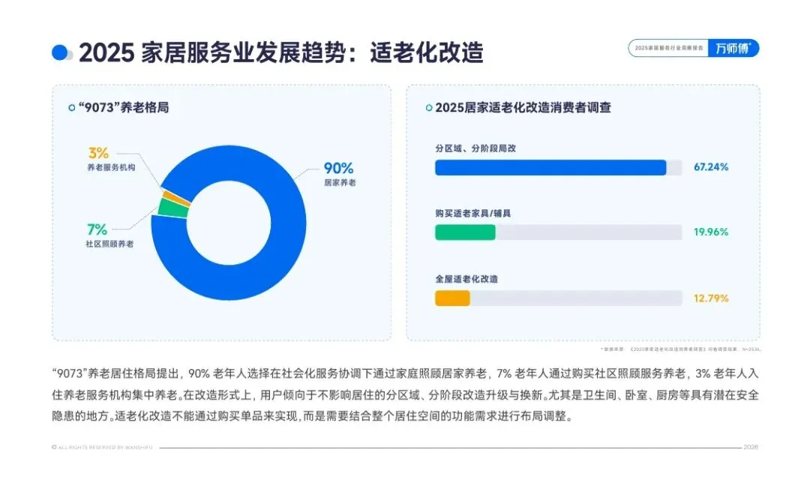Click the 2025家居服务行业洞察报告 pill label

[x=668, y=49]
